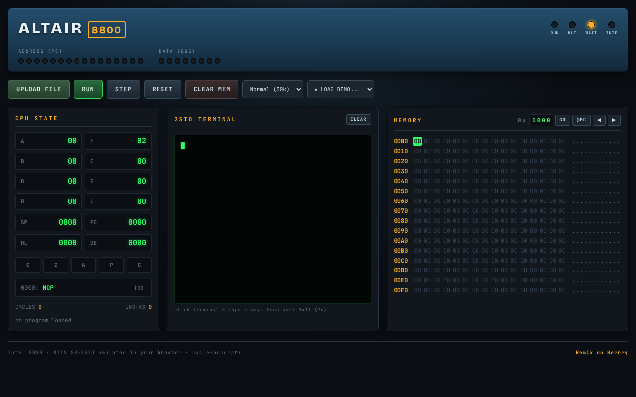Click register B value

(x=72, y=161)
